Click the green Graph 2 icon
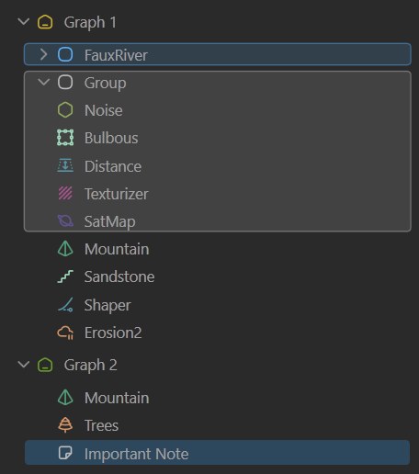This screenshot has height=474, width=419. coord(45,365)
